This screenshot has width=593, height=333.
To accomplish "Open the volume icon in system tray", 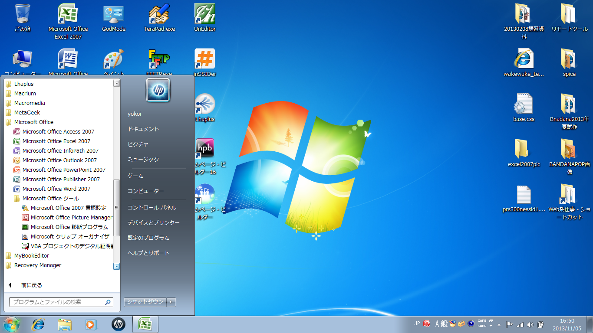I will (x=530, y=324).
